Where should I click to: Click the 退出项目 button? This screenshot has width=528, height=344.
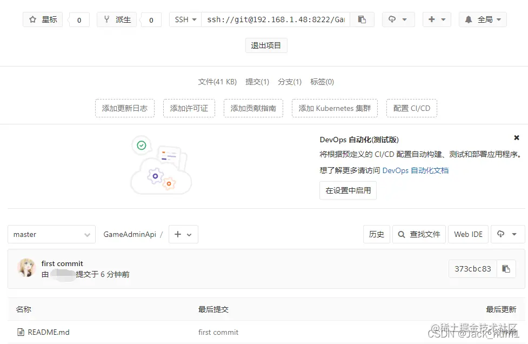pyautogui.click(x=266, y=45)
